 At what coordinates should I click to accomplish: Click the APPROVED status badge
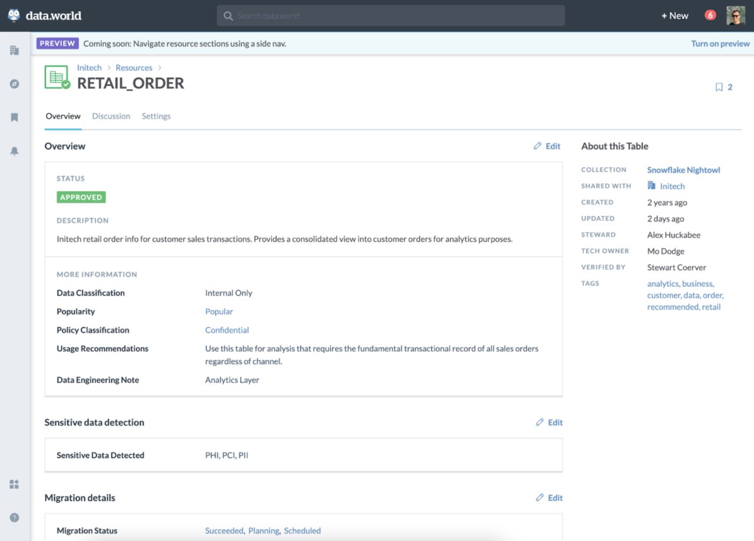click(81, 197)
